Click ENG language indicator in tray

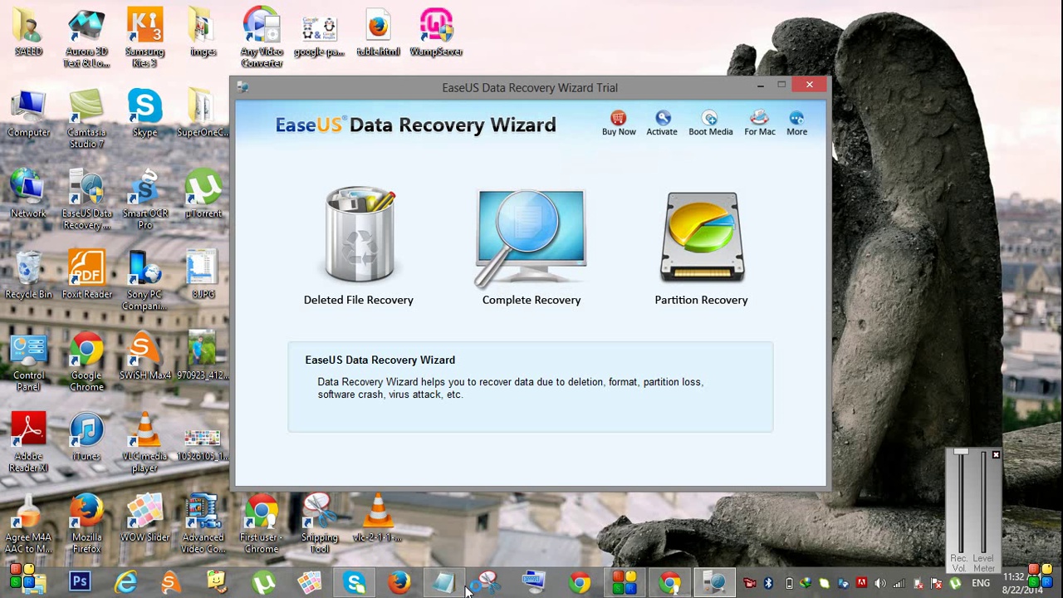981,583
